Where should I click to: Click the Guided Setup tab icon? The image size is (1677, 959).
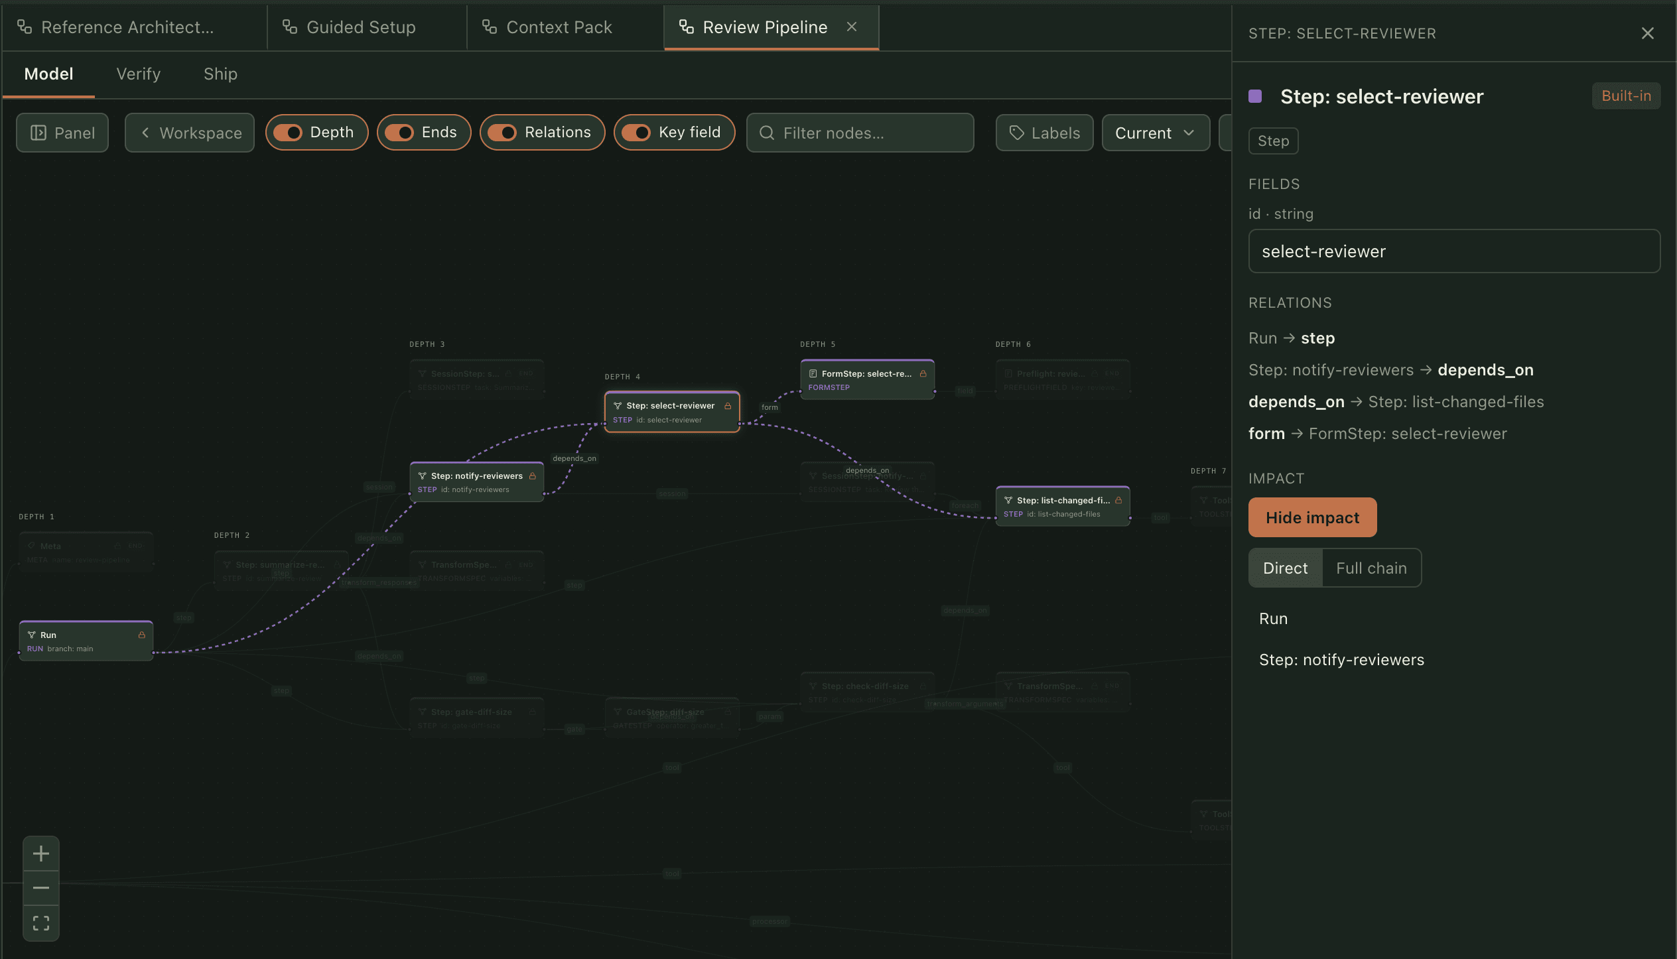[290, 27]
